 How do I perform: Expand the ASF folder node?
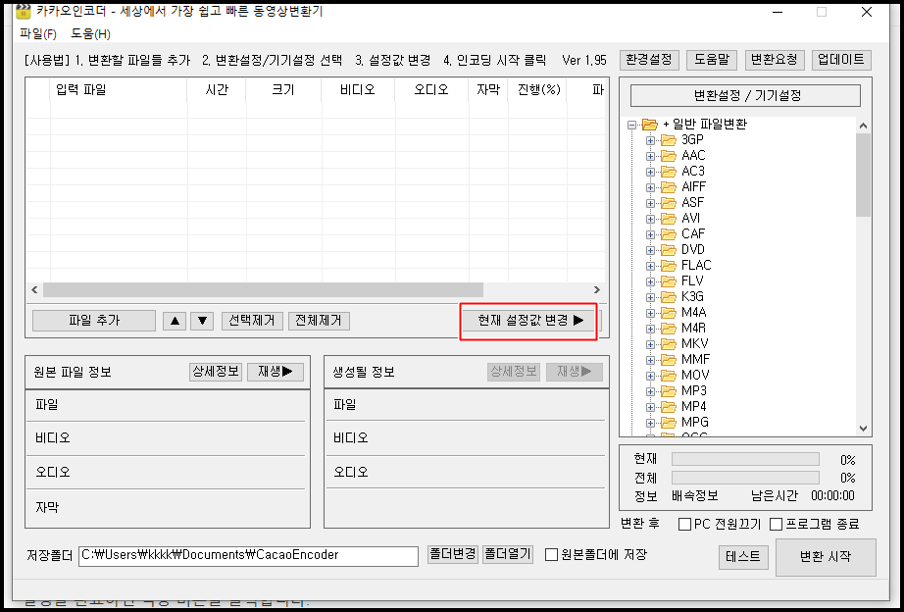[x=650, y=203]
